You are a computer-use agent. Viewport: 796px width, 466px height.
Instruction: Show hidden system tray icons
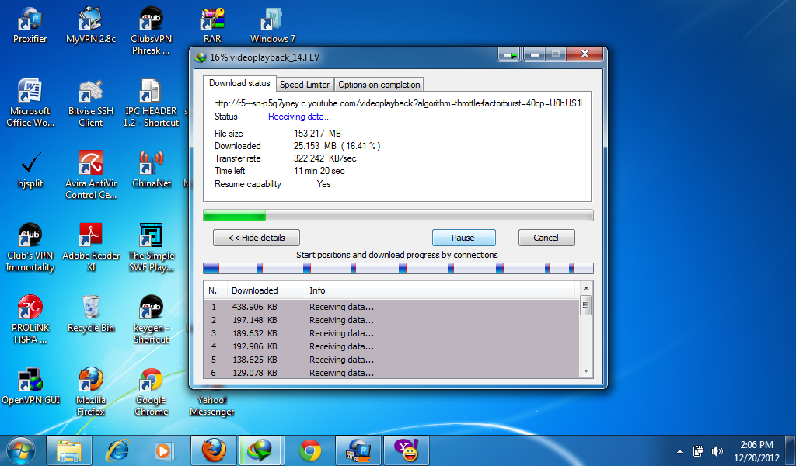pyautogui.click(x=679, y=451)
